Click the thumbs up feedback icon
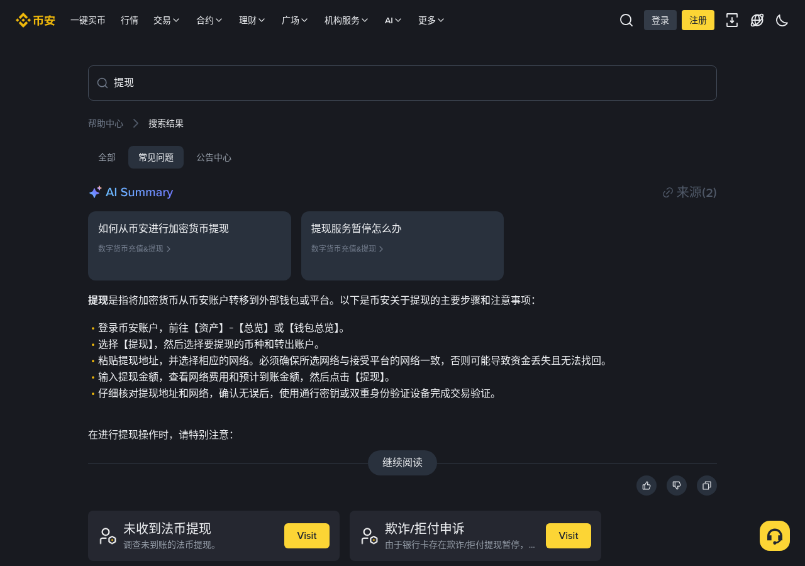The height and width of the screenshot is (566, 805). click(x=647, y=486)
